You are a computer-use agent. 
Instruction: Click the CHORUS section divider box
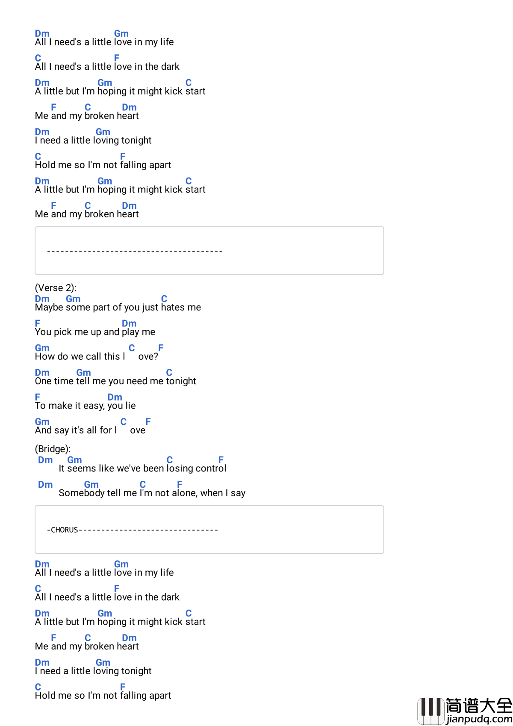[x=209, y=530]
